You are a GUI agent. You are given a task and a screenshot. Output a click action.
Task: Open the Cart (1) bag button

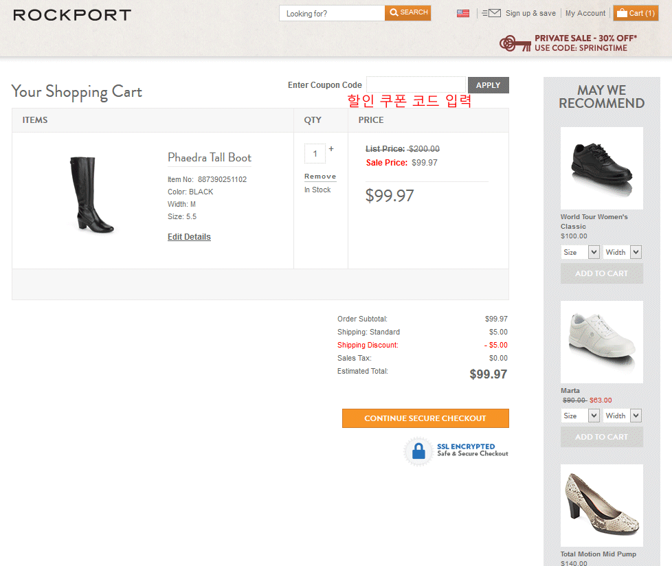pos(636,13)
